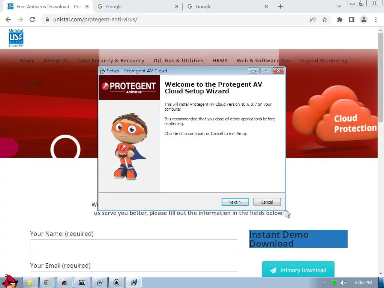Open Chrome profile avatar menu
The height and width of the screenshot is (288, 384).
pos(364,19)
